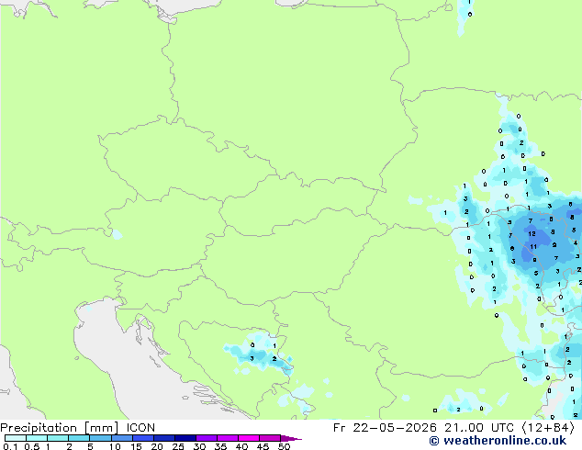Click the 'Fr 22-05-2026 21..00 UTC (12+84)' timestamp
This screenshot has width=582, height=450.
pyautogui.click(x=453, y=428)
